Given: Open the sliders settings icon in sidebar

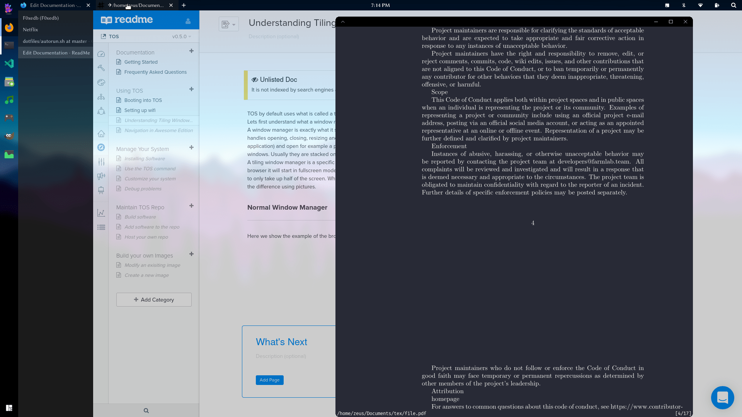Looking at the screenshot, I should coord(101,162).
